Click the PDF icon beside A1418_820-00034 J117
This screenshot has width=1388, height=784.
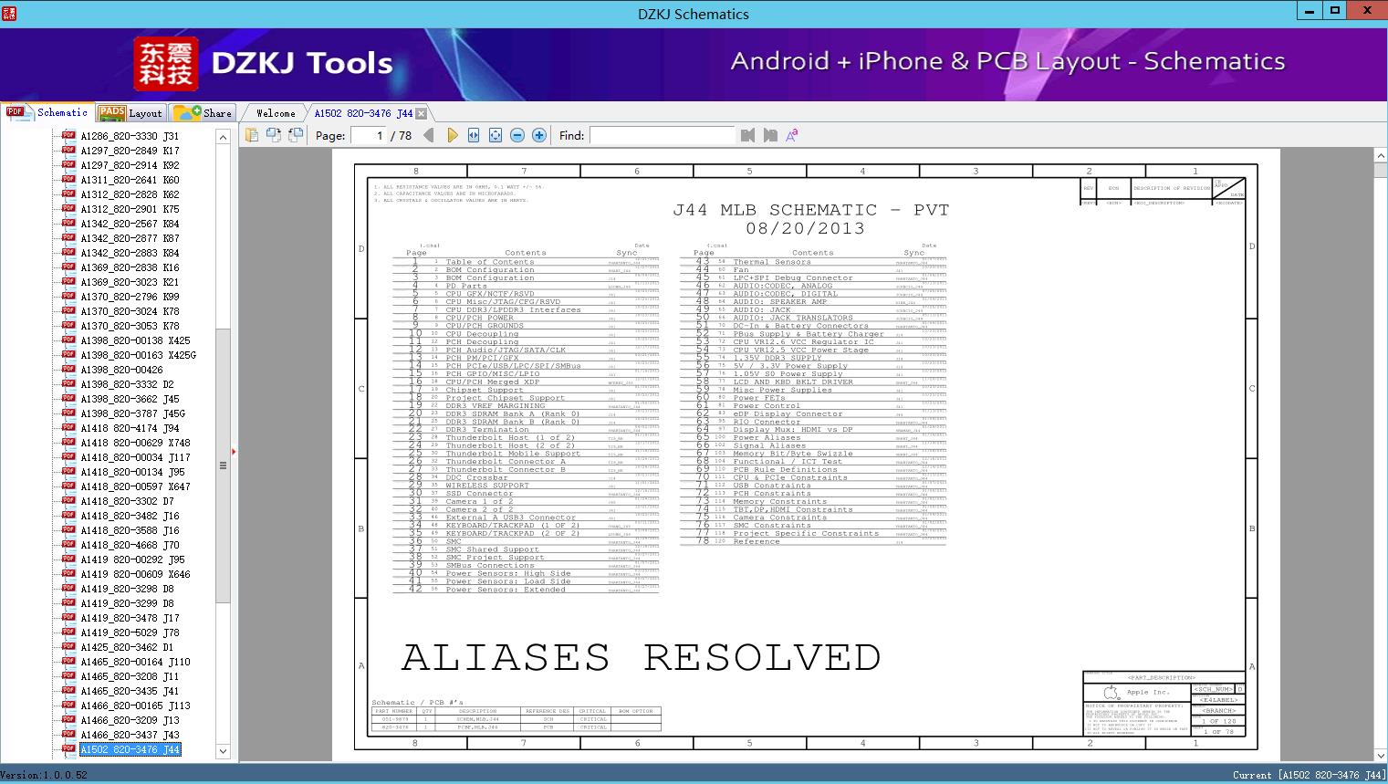tap(68, 456)
